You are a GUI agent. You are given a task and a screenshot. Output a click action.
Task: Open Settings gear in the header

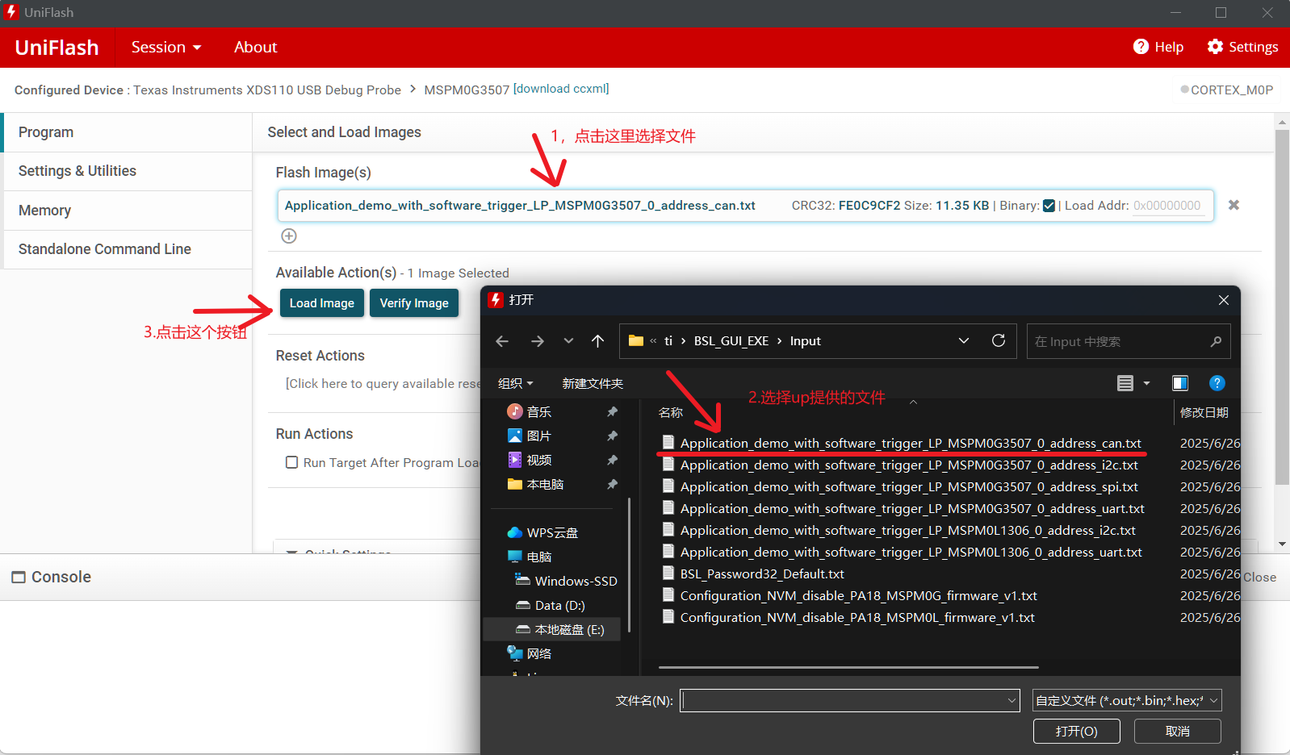[1215, 47]
